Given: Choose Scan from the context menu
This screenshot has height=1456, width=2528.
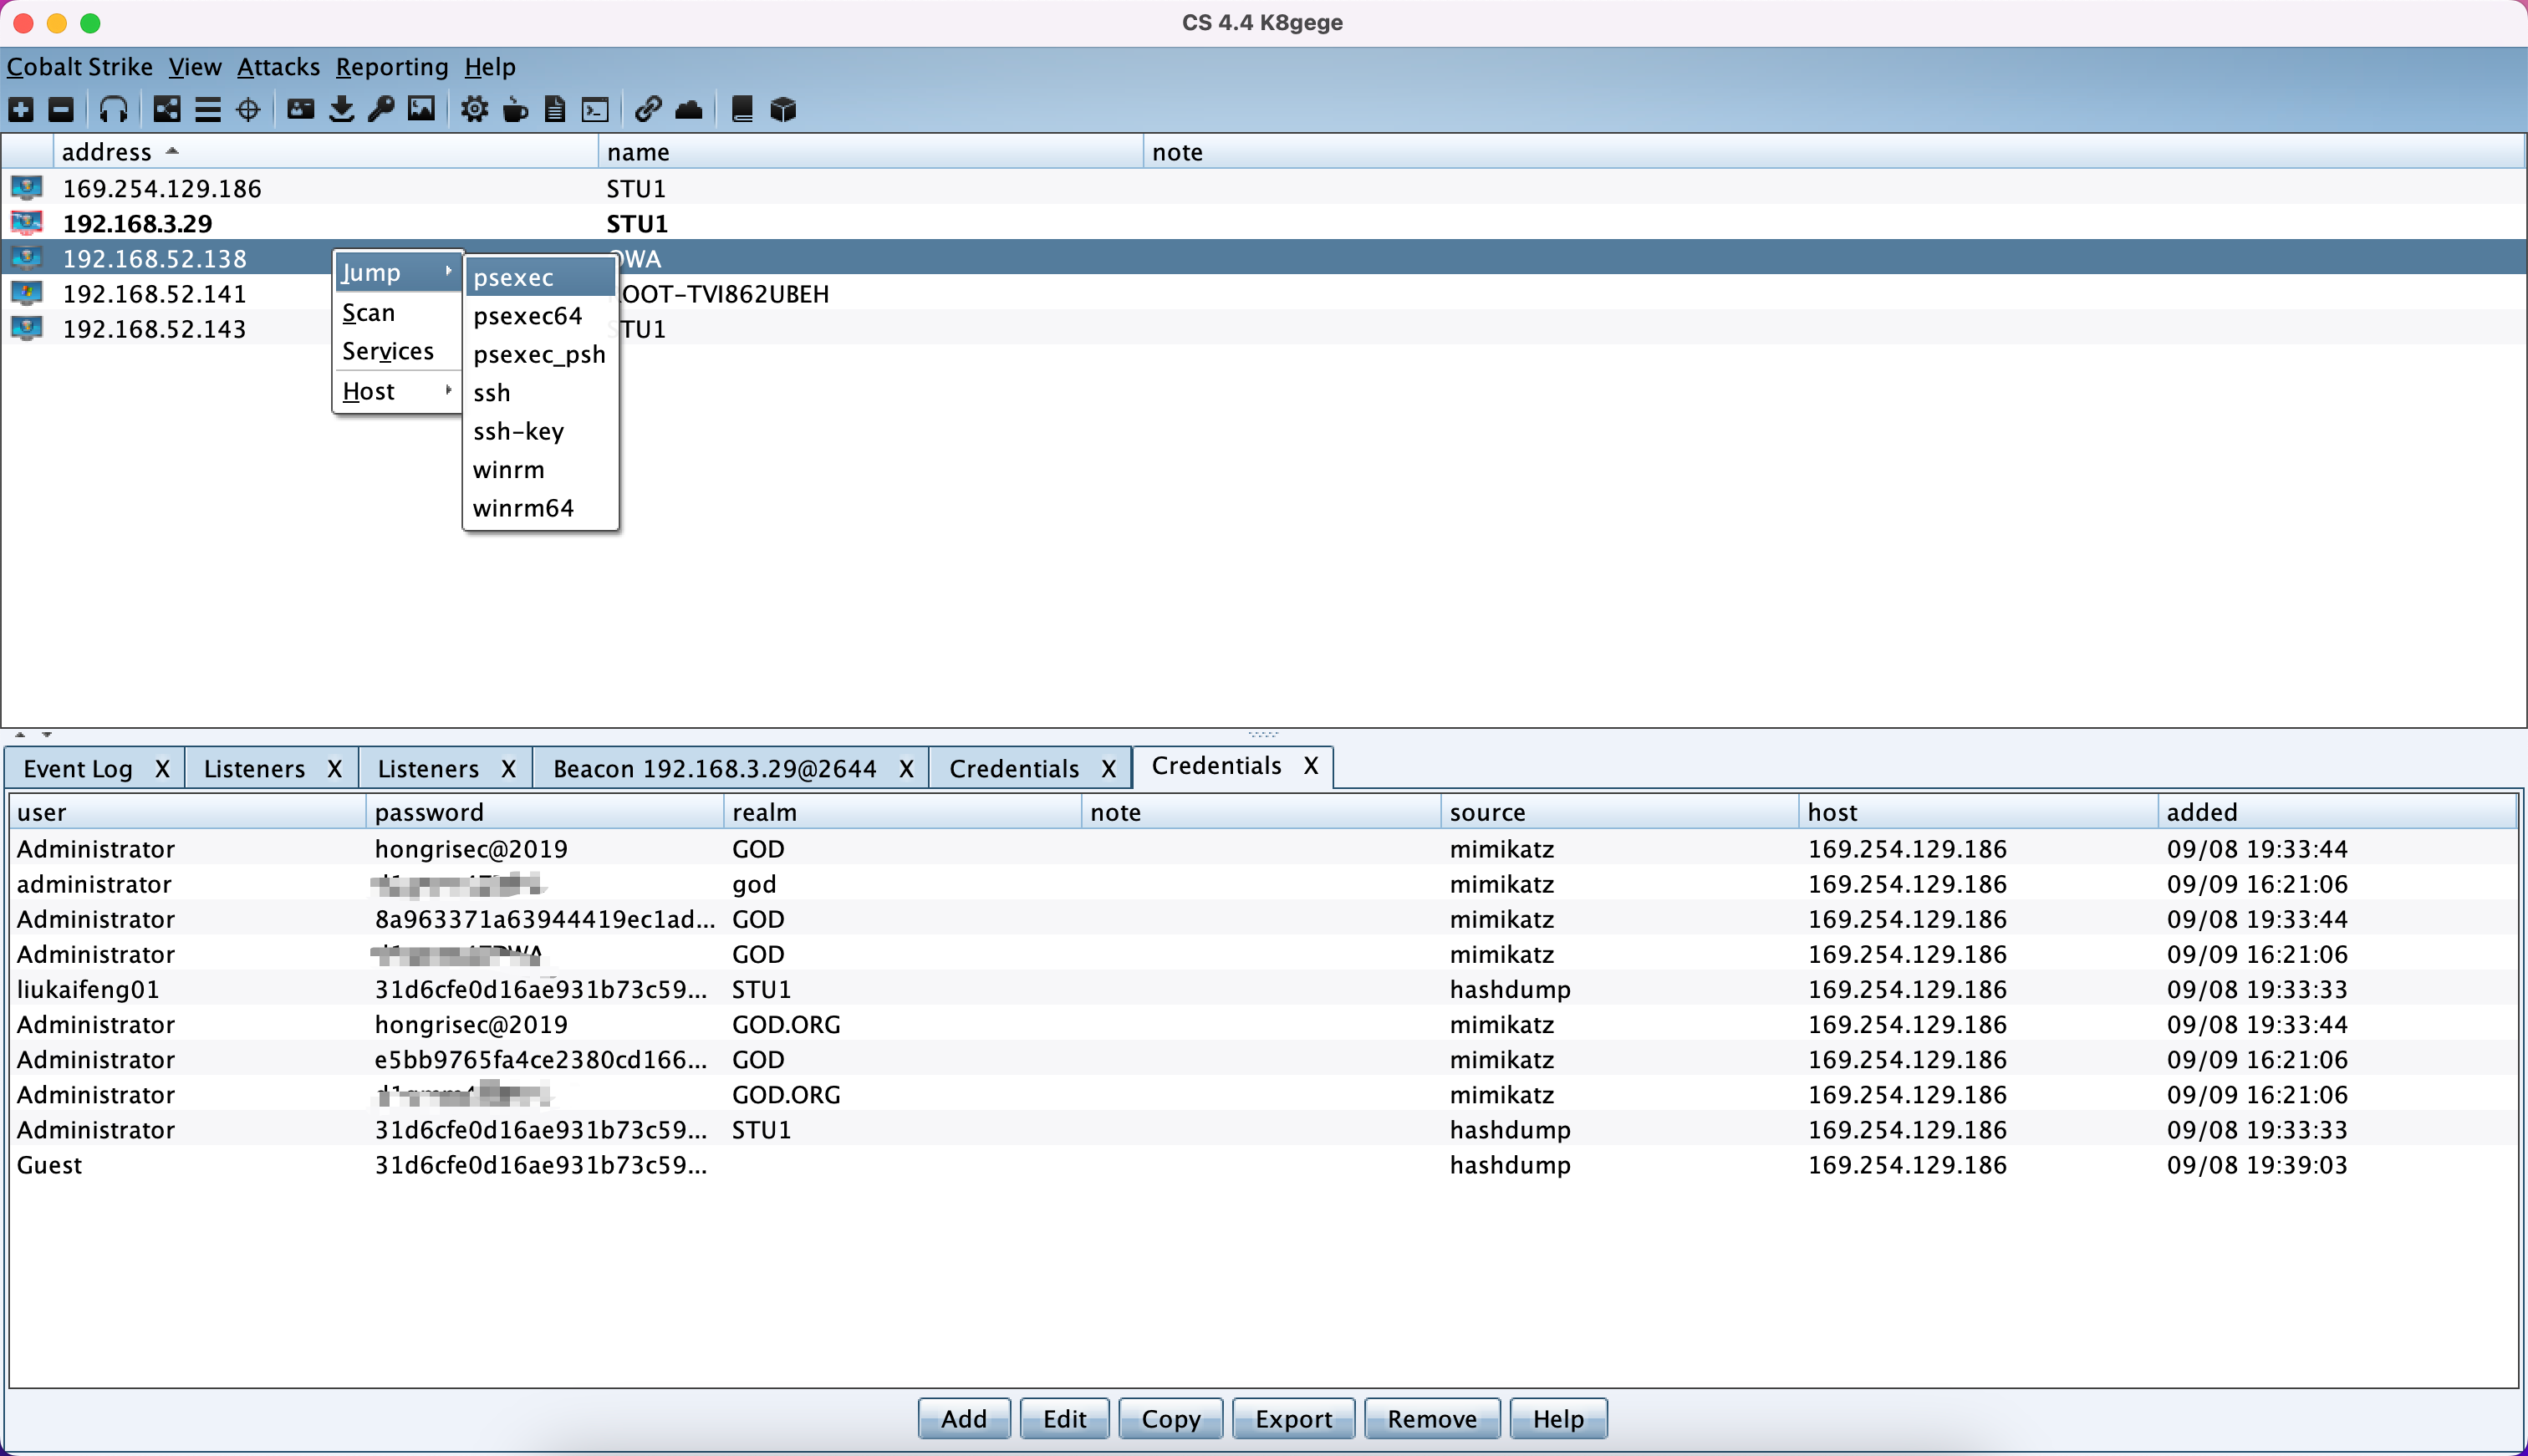Looking at the screenshot, I should coord(397,313).
